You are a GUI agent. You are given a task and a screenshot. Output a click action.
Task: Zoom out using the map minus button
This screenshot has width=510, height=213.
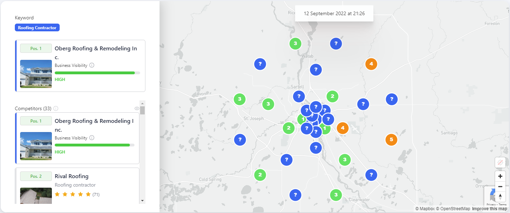point(500,186)
